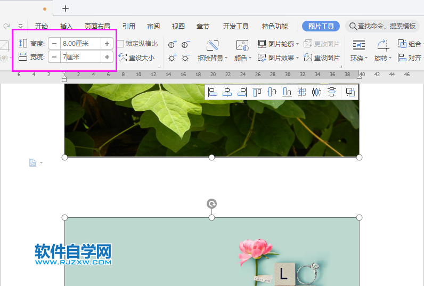This screenshot has height=286, width=424.
Task: Open the size group dialog launcher
Action: pyautogui.click(x=159, y=67)
